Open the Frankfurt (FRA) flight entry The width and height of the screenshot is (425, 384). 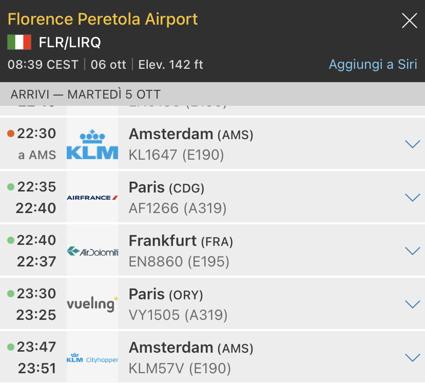coord(181,241)
